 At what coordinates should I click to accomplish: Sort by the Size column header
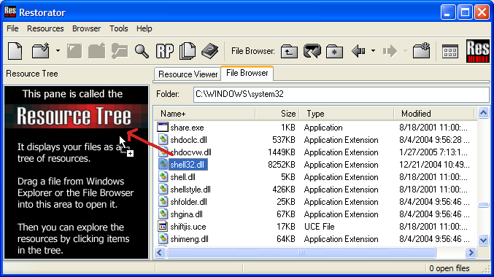[277, 114]
